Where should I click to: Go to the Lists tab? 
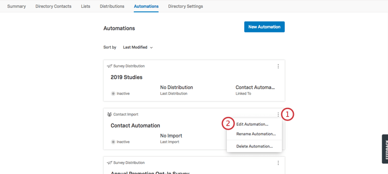pyautogui.click(x=86, y=6)
